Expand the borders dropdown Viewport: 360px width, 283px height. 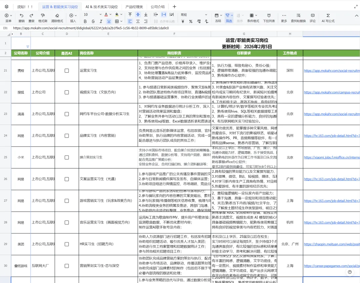(121, 21)
